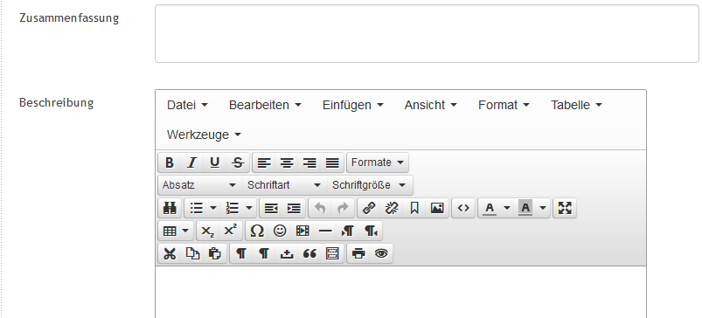Open the Format menu

(504, 105)
